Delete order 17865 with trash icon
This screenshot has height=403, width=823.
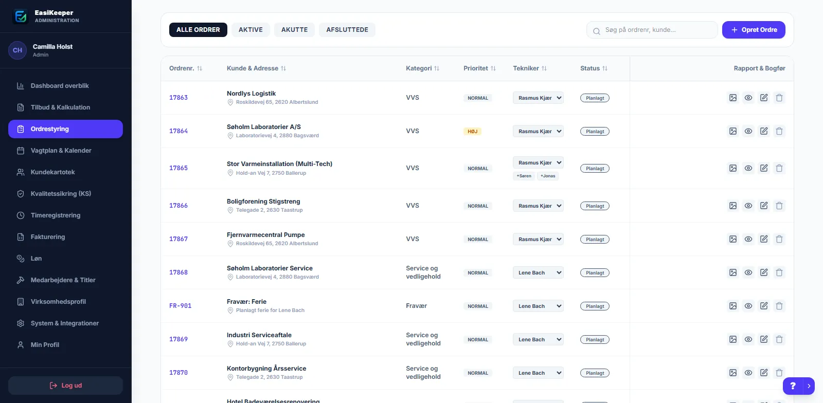[x=779, y=168]
